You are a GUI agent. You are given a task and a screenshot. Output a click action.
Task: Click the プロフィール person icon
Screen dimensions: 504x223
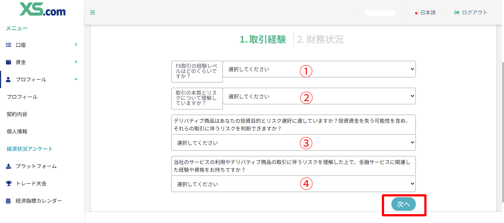pos(8,79)
